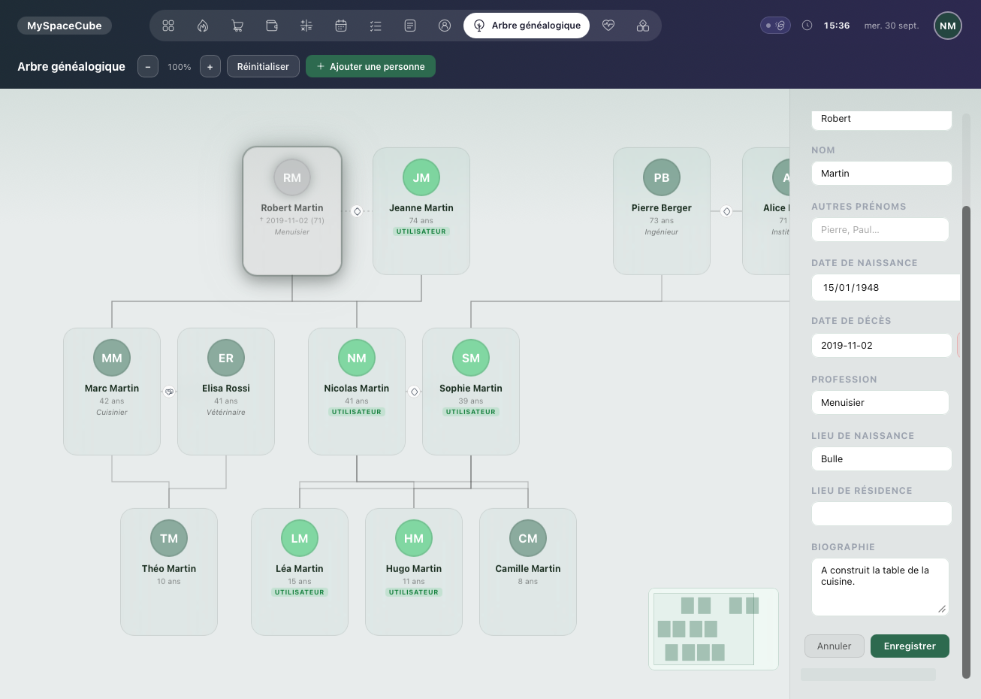Edit the Lieu de naissance field
Image resolution: width=981 pixels, height=699 pixels.
(x=882, y=459)
